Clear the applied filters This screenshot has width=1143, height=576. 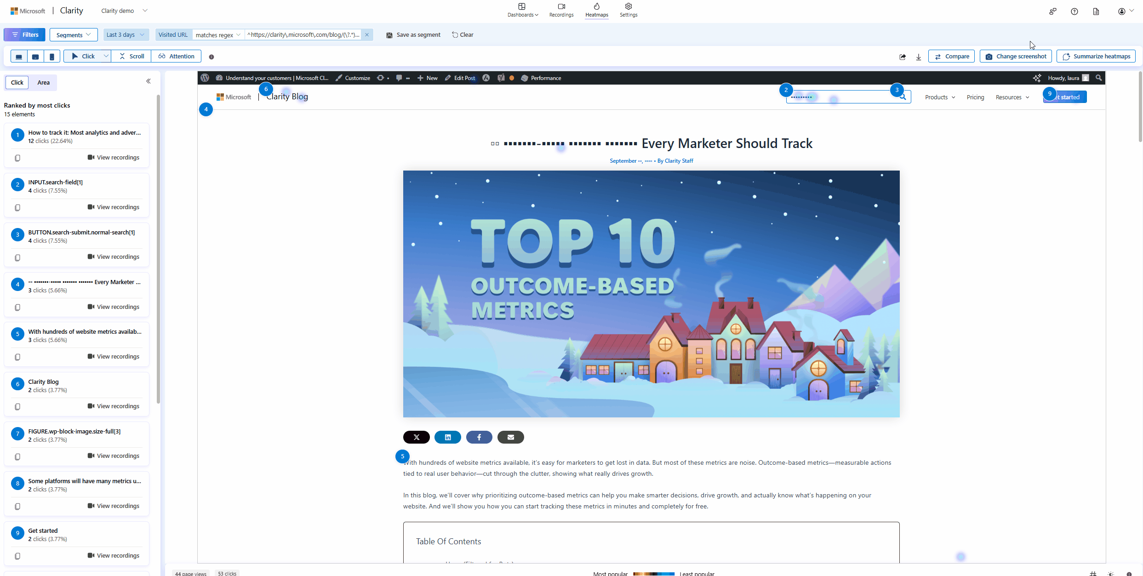pyautogui.click(x=463, y=35)
